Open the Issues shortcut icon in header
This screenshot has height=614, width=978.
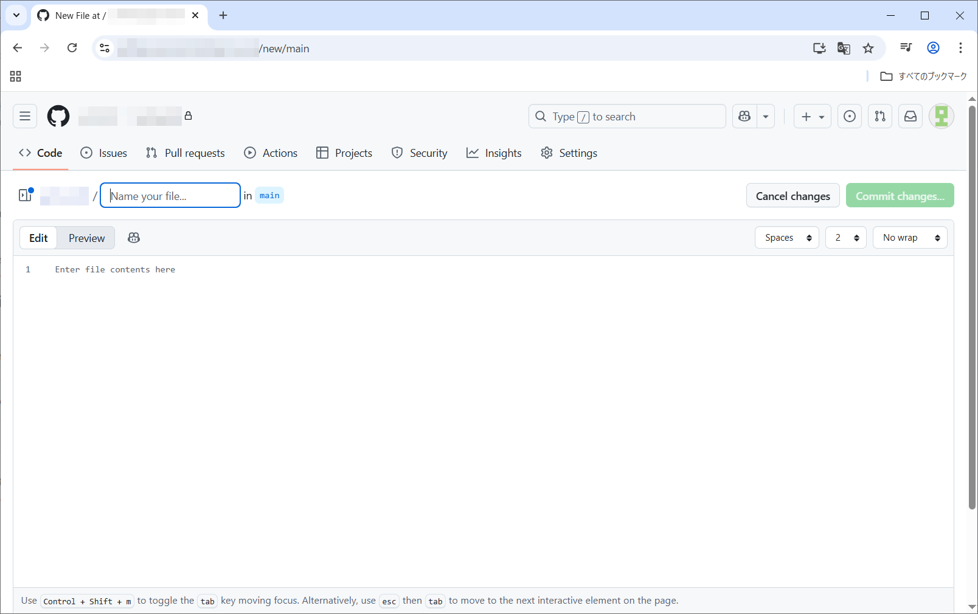tap(850, 116)
